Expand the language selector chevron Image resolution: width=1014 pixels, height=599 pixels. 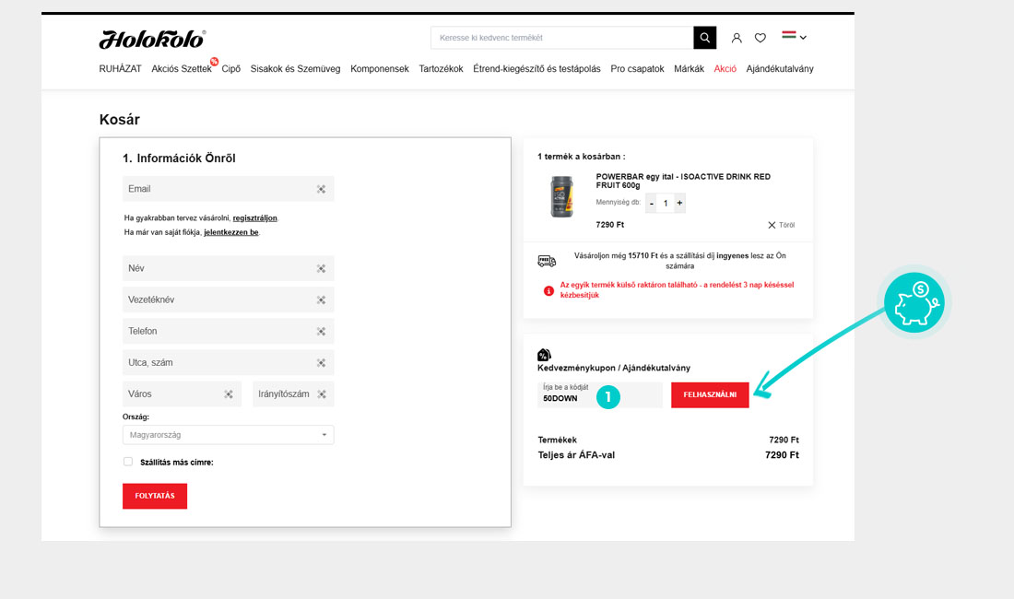[x=803, y=38]
